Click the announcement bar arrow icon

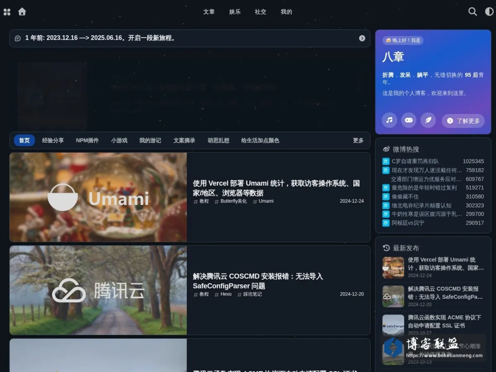click(x=362, y=38)
